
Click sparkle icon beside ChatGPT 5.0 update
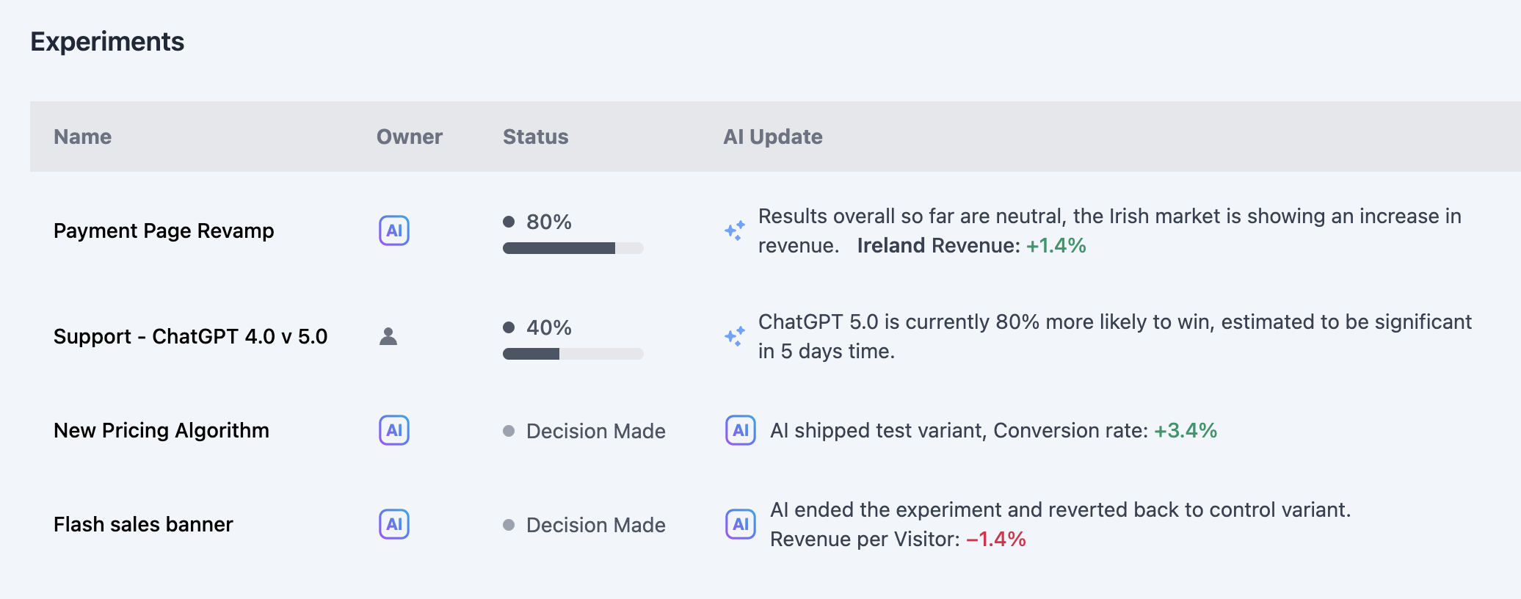coord(735,336)
